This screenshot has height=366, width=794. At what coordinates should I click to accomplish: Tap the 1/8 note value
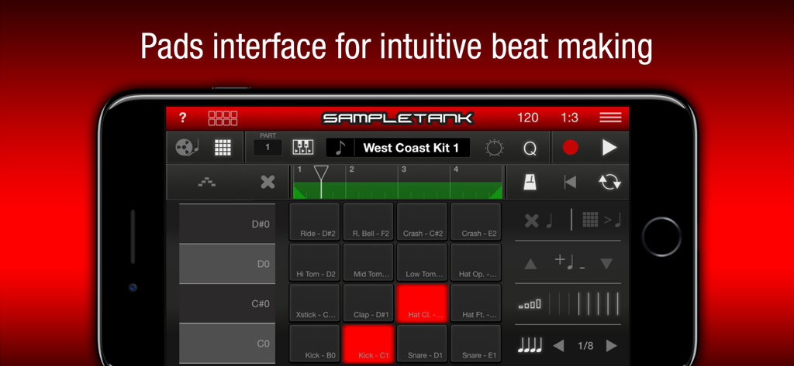coord(585,346)
